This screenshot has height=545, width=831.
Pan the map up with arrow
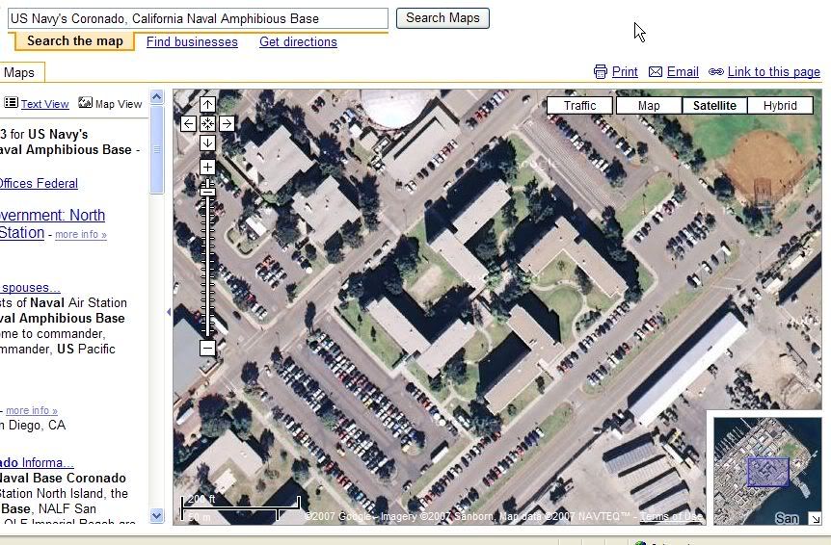(x=207, y=105)
